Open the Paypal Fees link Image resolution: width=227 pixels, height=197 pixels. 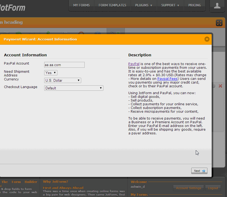pyautogui.click(x=167, y=79)
